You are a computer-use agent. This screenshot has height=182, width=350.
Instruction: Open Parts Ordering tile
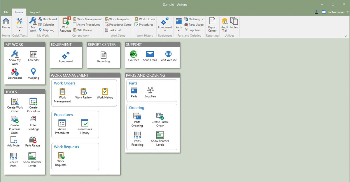pos(137,120)
